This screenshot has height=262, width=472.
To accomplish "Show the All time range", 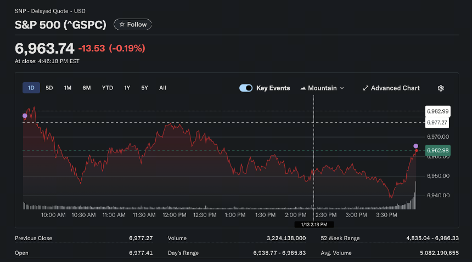I will tap(162, 88).
